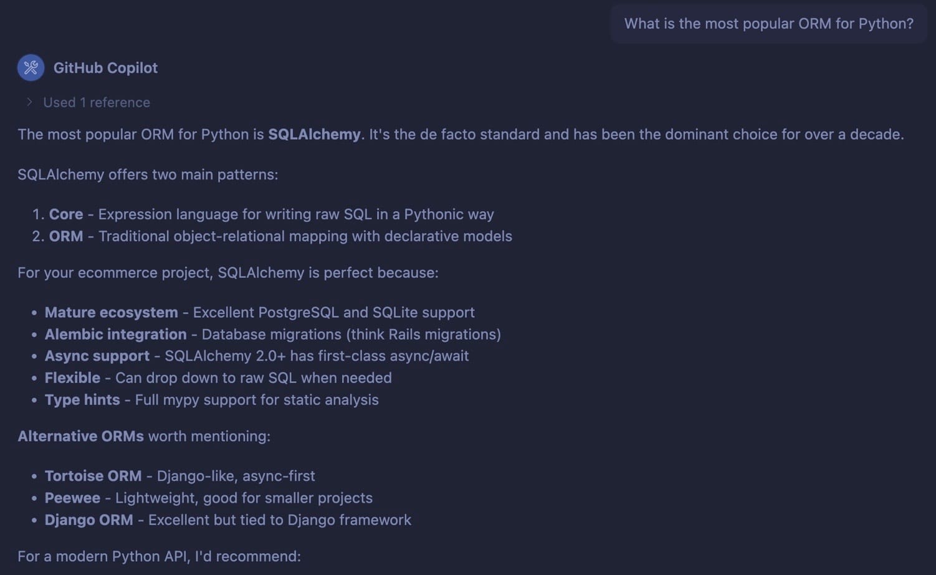
Task: Click the "Django ORM" bullet term
Action: 88,520
